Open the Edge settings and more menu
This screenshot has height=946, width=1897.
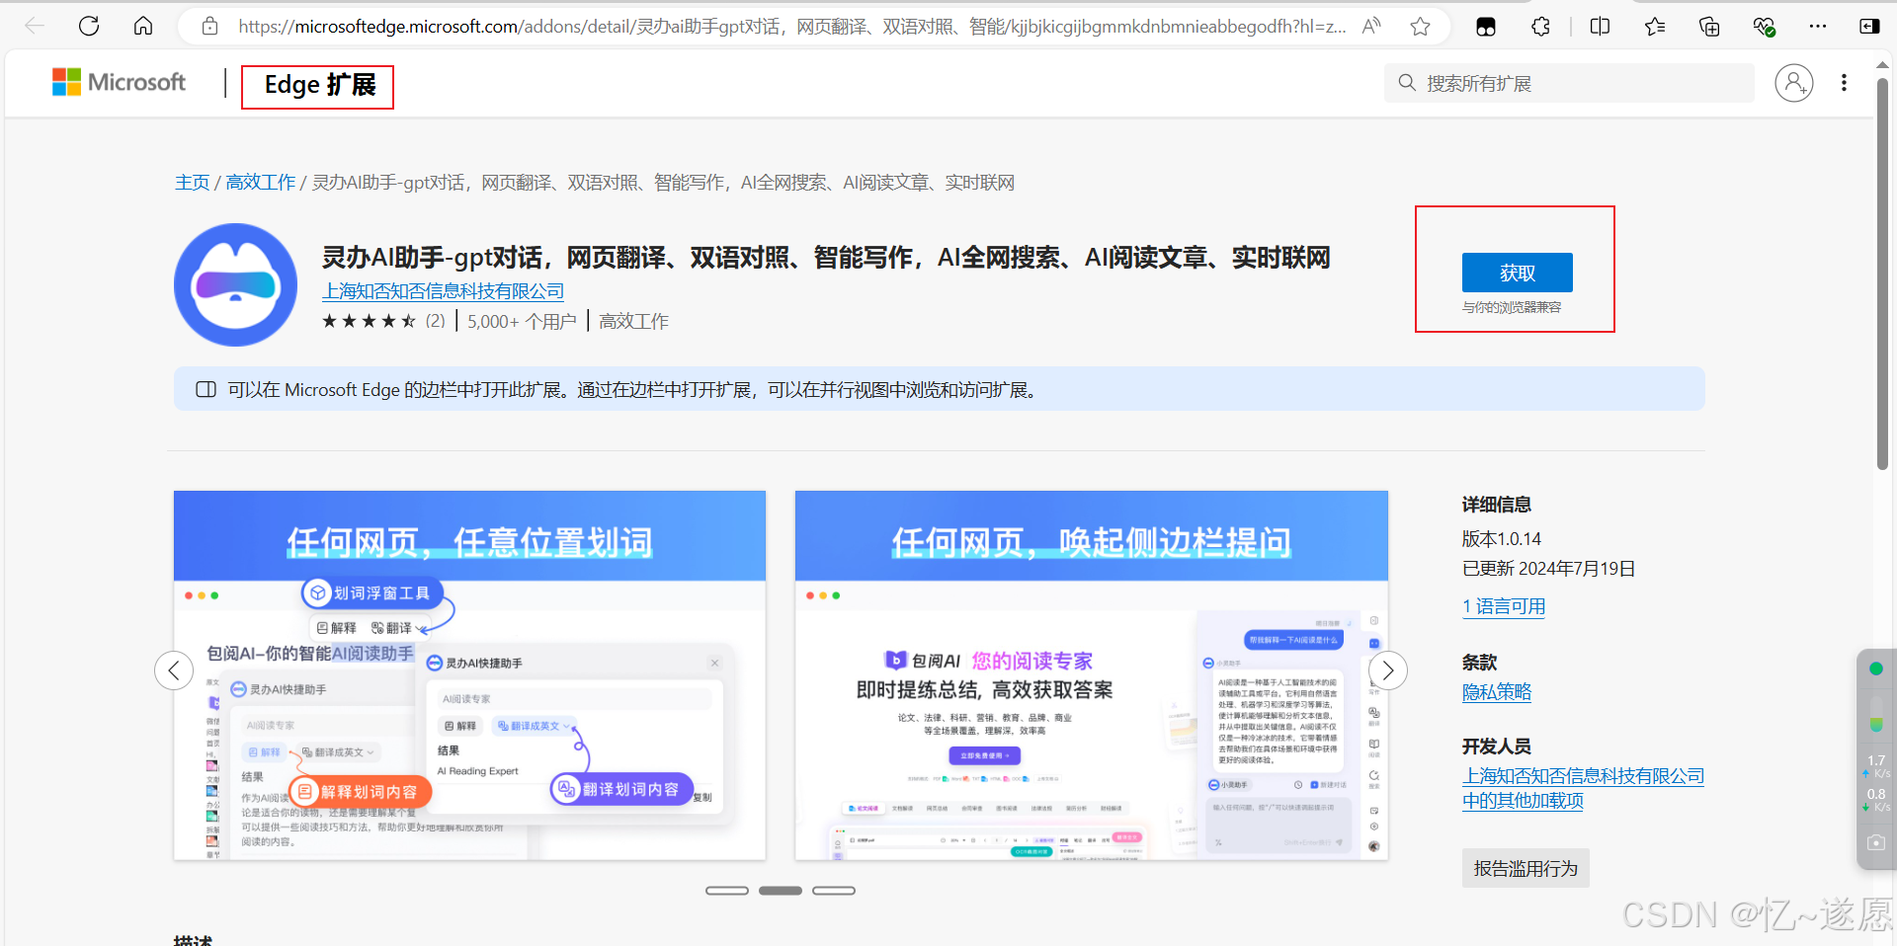tap(1818, 27)
